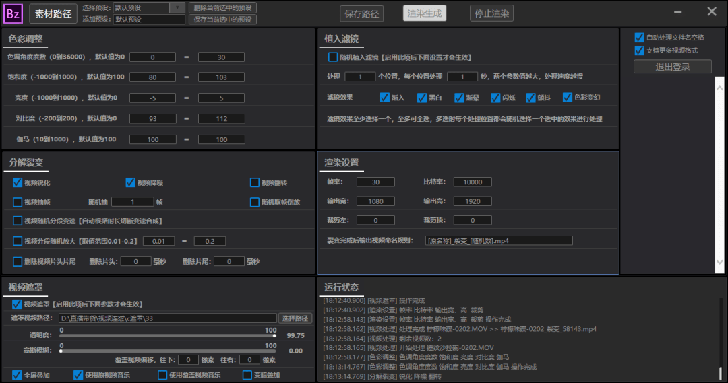Uncheck the 黑白 filter effect

(421, 98)
